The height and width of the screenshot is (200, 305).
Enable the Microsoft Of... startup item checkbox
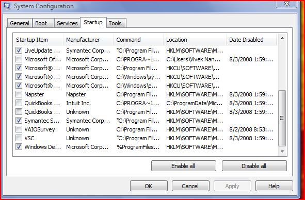click(x=19, y=59)
